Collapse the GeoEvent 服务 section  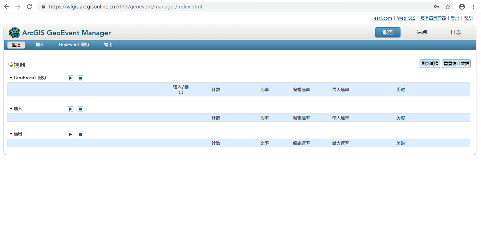click(x=11, y=77)
